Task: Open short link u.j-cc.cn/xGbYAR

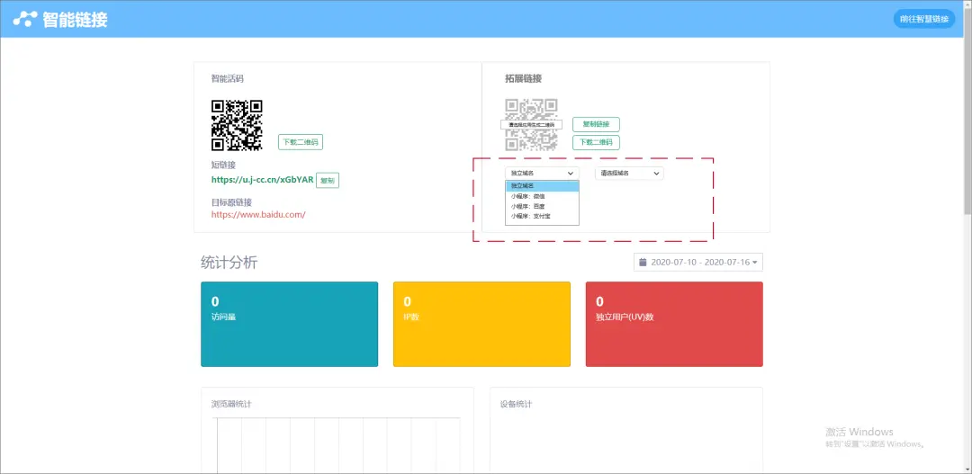Action: [x=262, y=180]
